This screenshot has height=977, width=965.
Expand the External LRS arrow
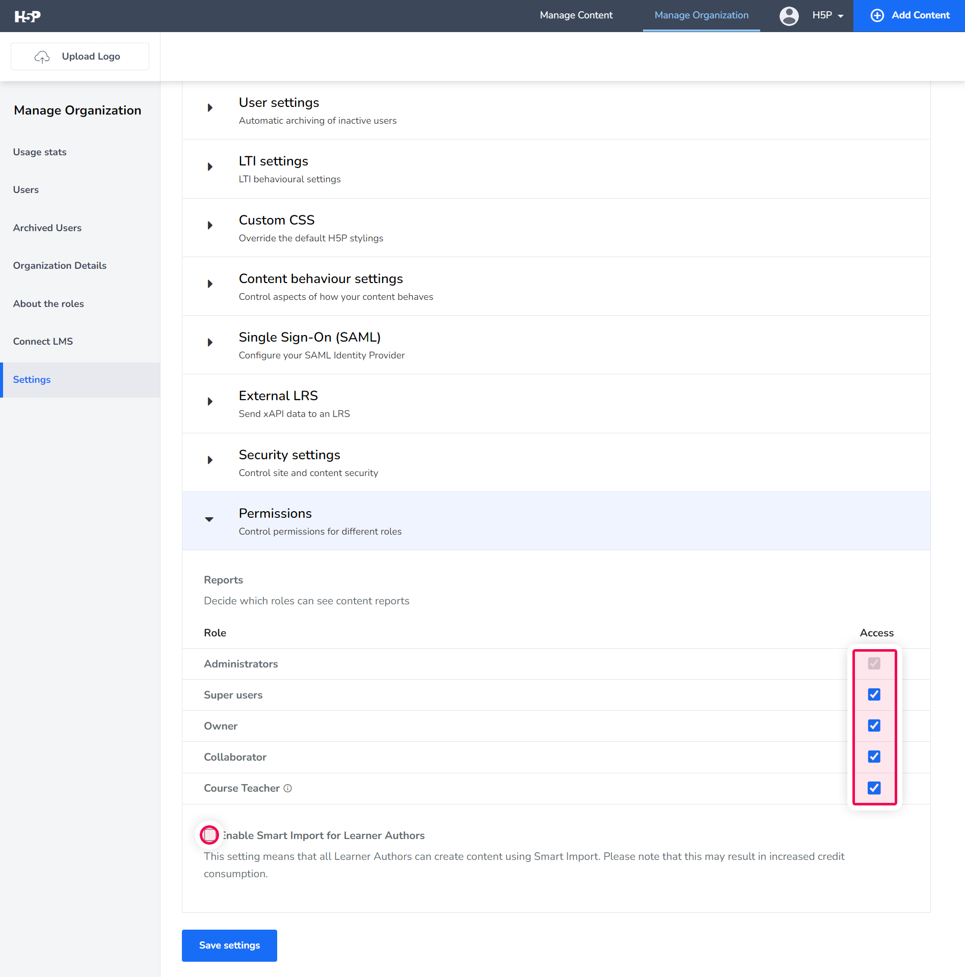coord(210,402)
